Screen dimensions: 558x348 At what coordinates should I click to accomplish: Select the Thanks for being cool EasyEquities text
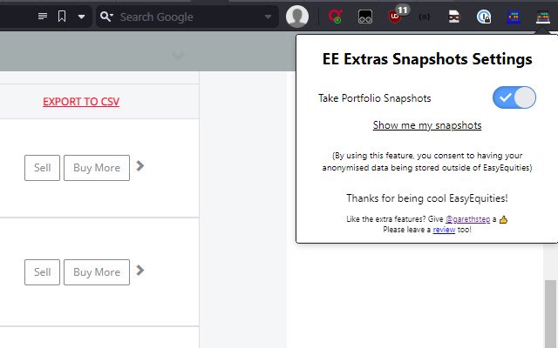coord(427,198)
